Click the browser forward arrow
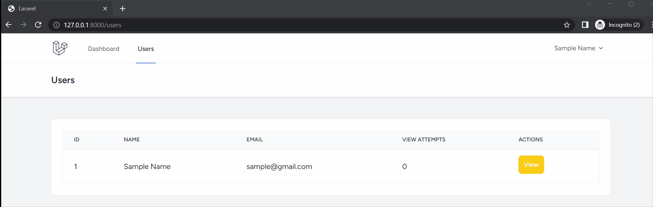This screenshot has height=207, width=653. pyautogui.click(x=23, y=25)
